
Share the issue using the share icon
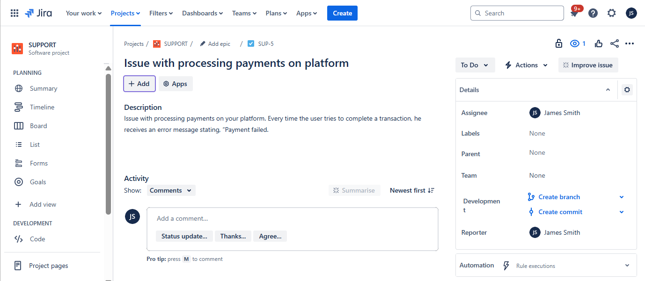pos(614,43)
